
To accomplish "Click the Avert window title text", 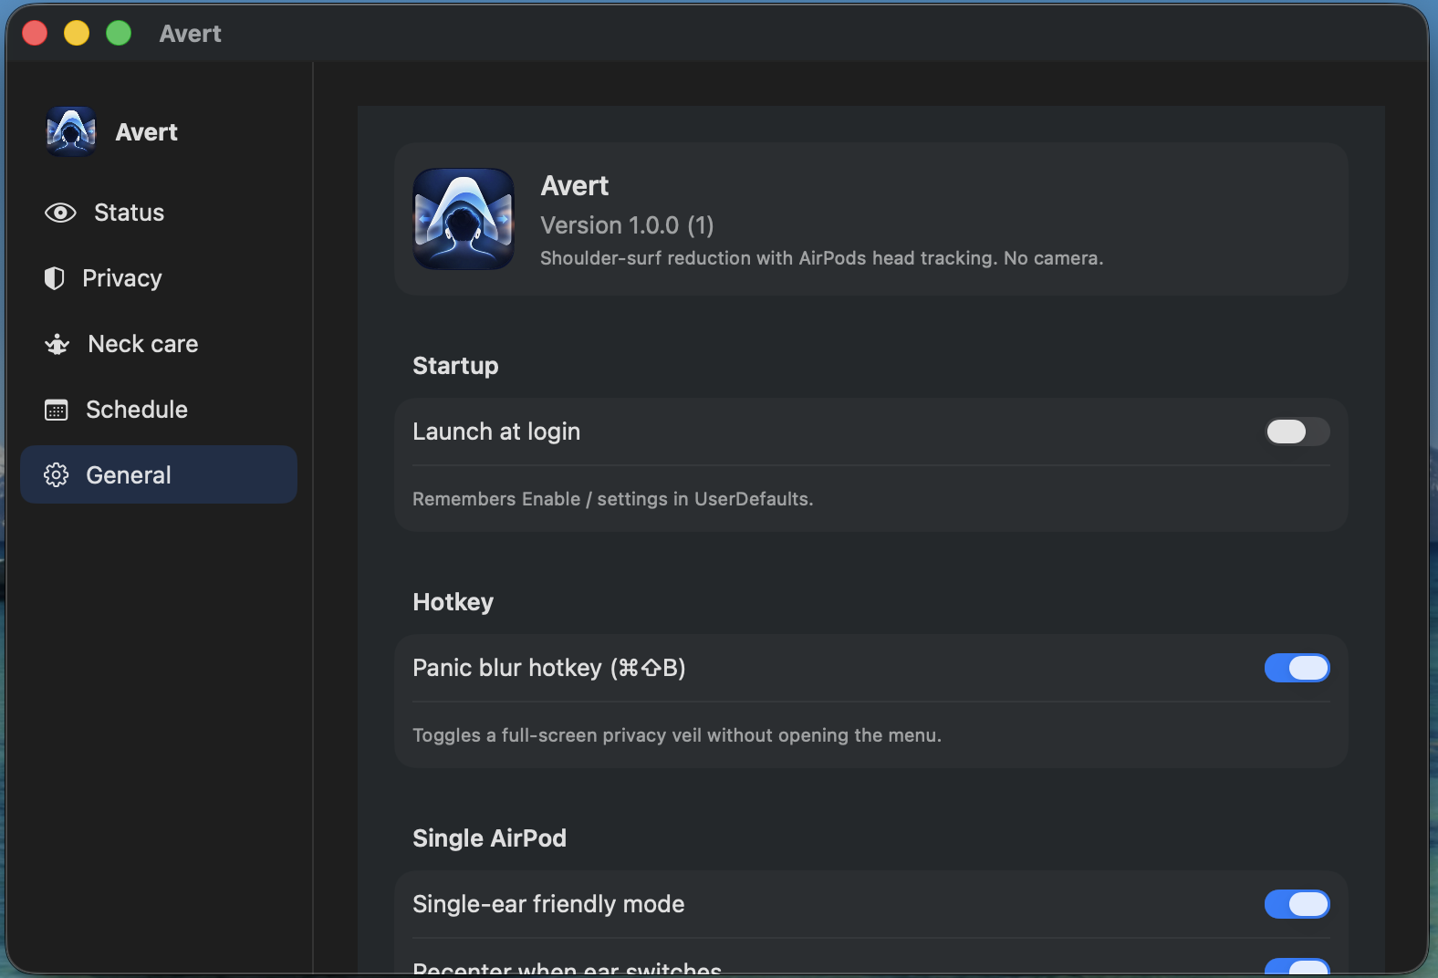I will pos(190,34).
